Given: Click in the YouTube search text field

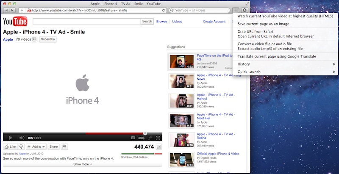Looking at the screenshot, I should tap(86, 21).
